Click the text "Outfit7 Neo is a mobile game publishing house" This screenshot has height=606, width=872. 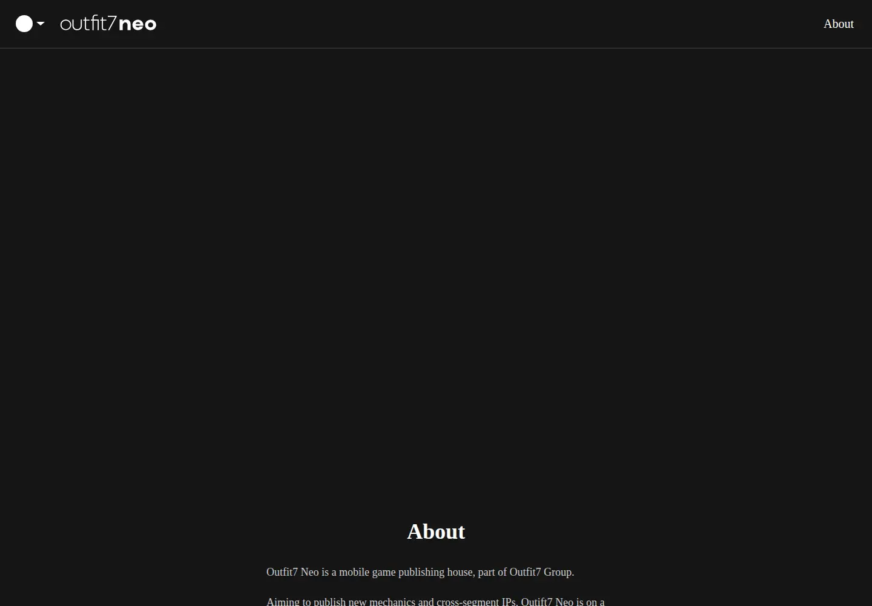tap(369, 572)
